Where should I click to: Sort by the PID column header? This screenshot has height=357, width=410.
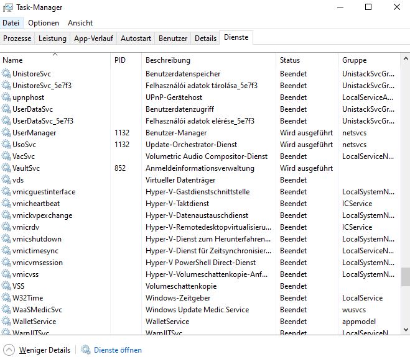point(126,60)
